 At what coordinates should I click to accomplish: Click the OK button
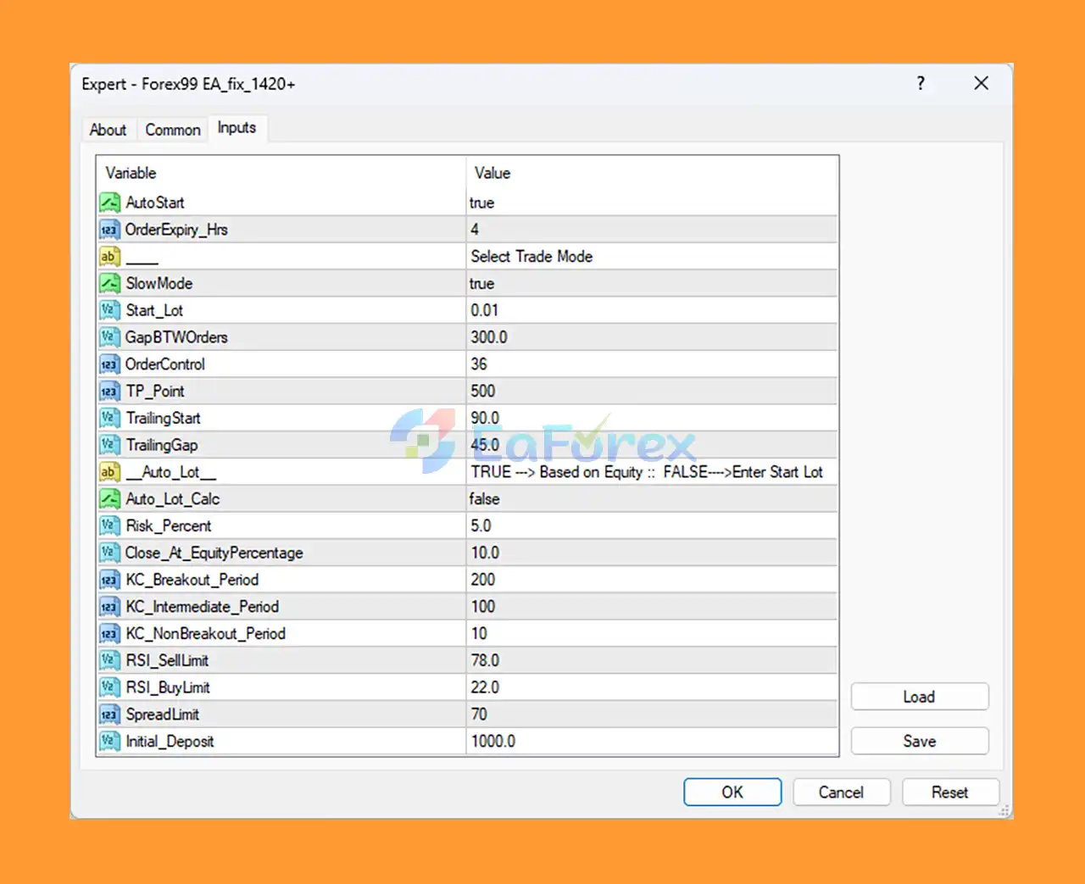pos(732,792)
